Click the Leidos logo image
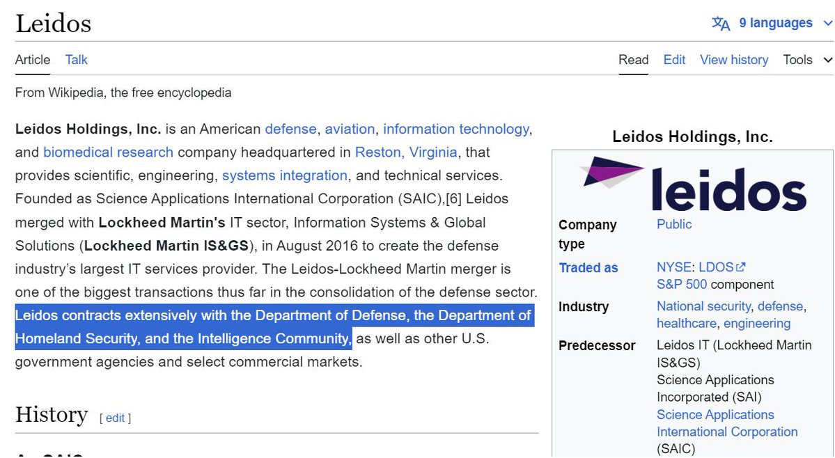Screen dimensions: 835x458 (x=694, y=184)
